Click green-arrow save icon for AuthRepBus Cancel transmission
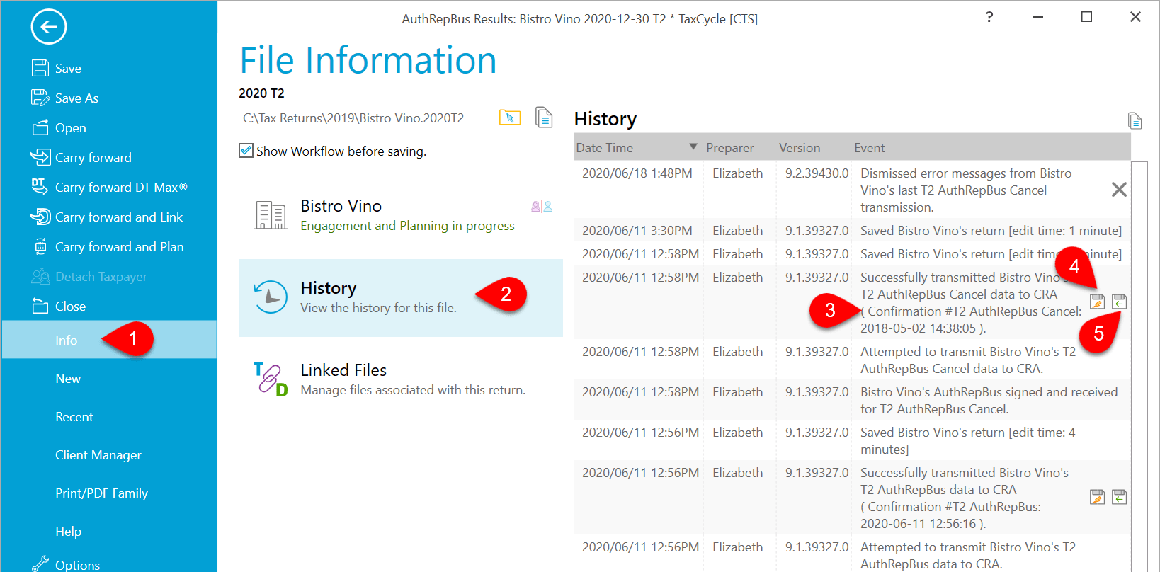Screen dimensions: 1160x572 pyautogui.click(x=1119, y=302)
